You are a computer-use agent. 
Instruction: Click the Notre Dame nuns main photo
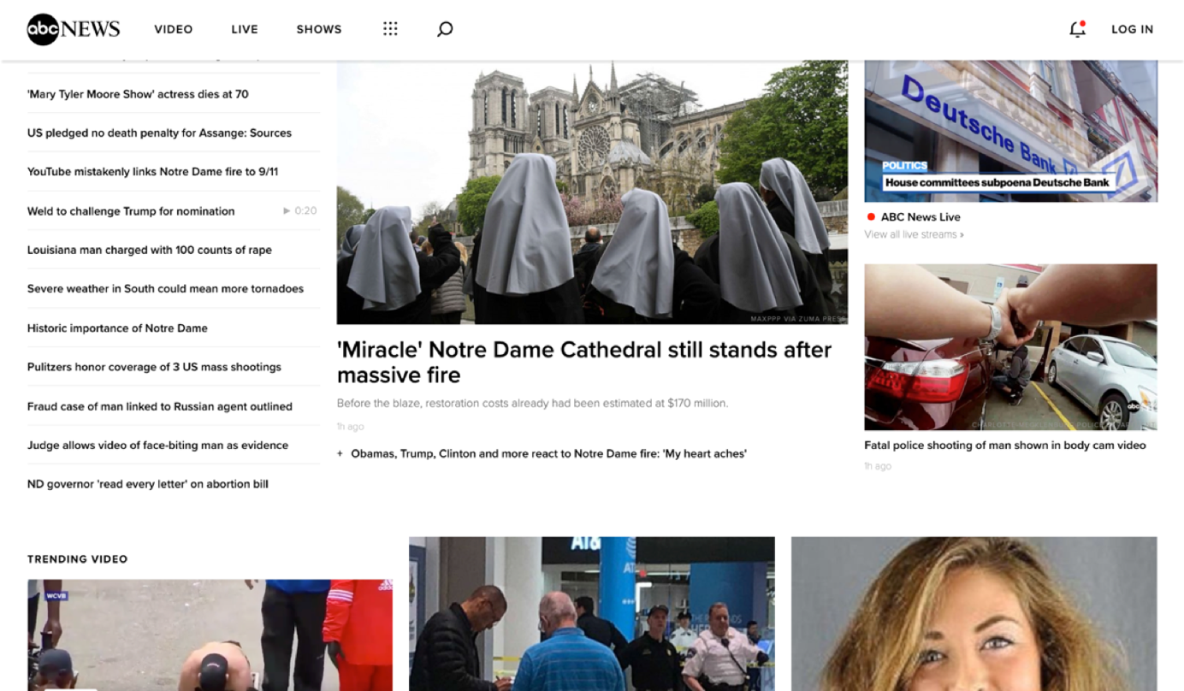pyautogui.click(x=592, y=192)
